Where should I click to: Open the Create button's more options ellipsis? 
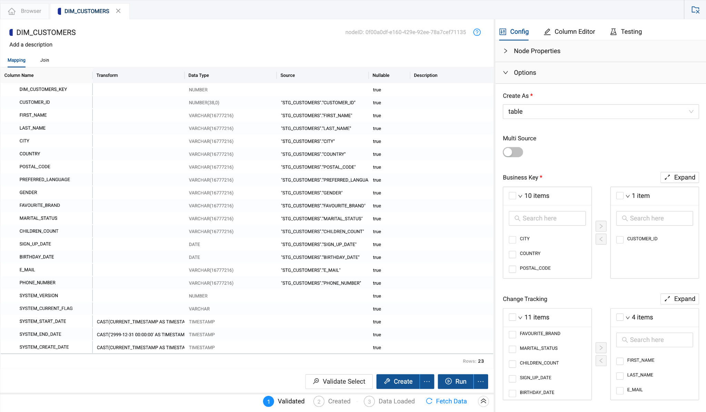(x=427, y=381)
